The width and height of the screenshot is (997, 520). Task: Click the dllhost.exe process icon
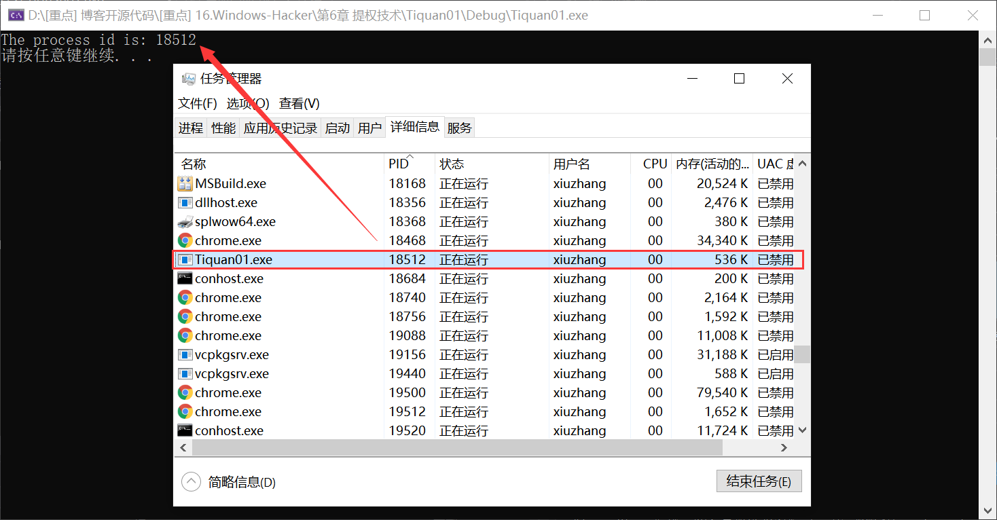(x=185, y=202)
